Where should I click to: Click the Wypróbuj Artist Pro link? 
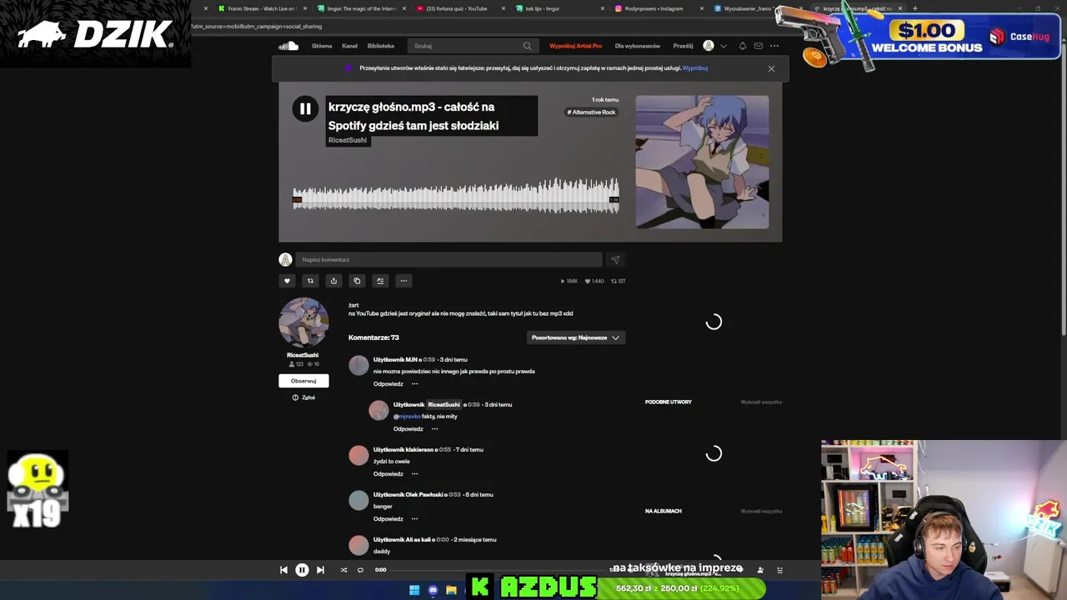coord(575,46)
